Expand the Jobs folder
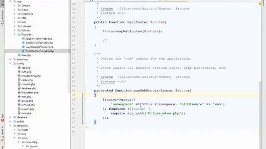266x149 pixels. [x=15, y=22]
